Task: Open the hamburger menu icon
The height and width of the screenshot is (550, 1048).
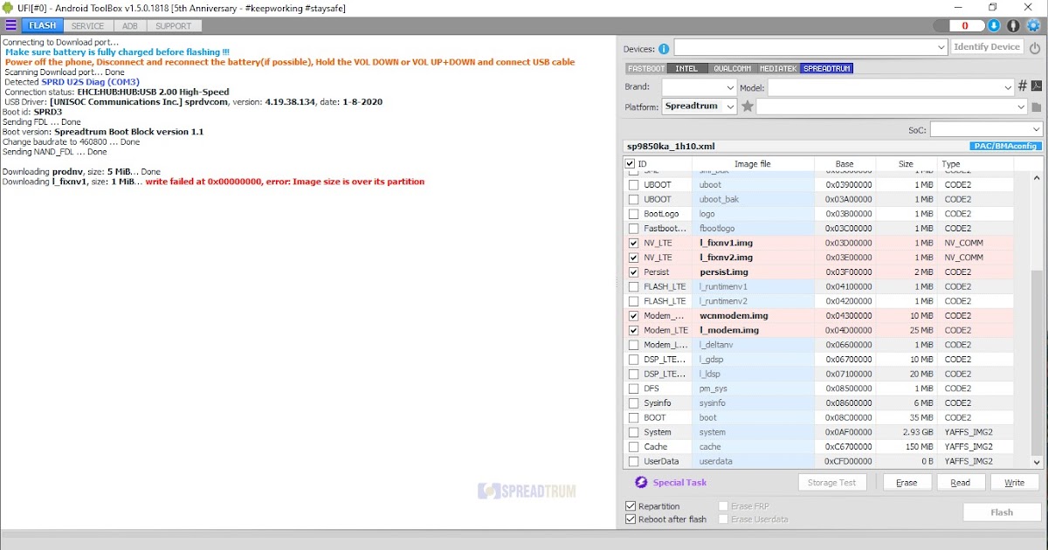Action: (x=10, y=26)
